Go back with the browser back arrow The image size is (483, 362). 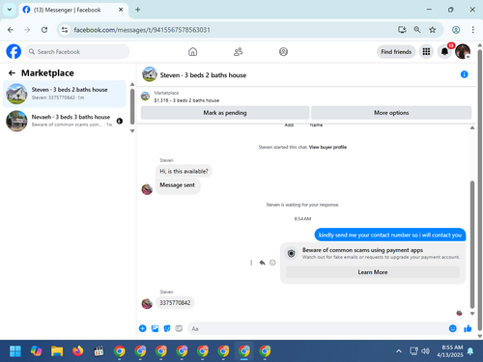click(11, 30)
